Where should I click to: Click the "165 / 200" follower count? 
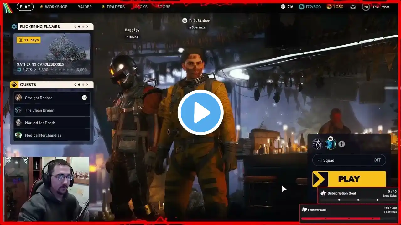click(x=390, y=208)
